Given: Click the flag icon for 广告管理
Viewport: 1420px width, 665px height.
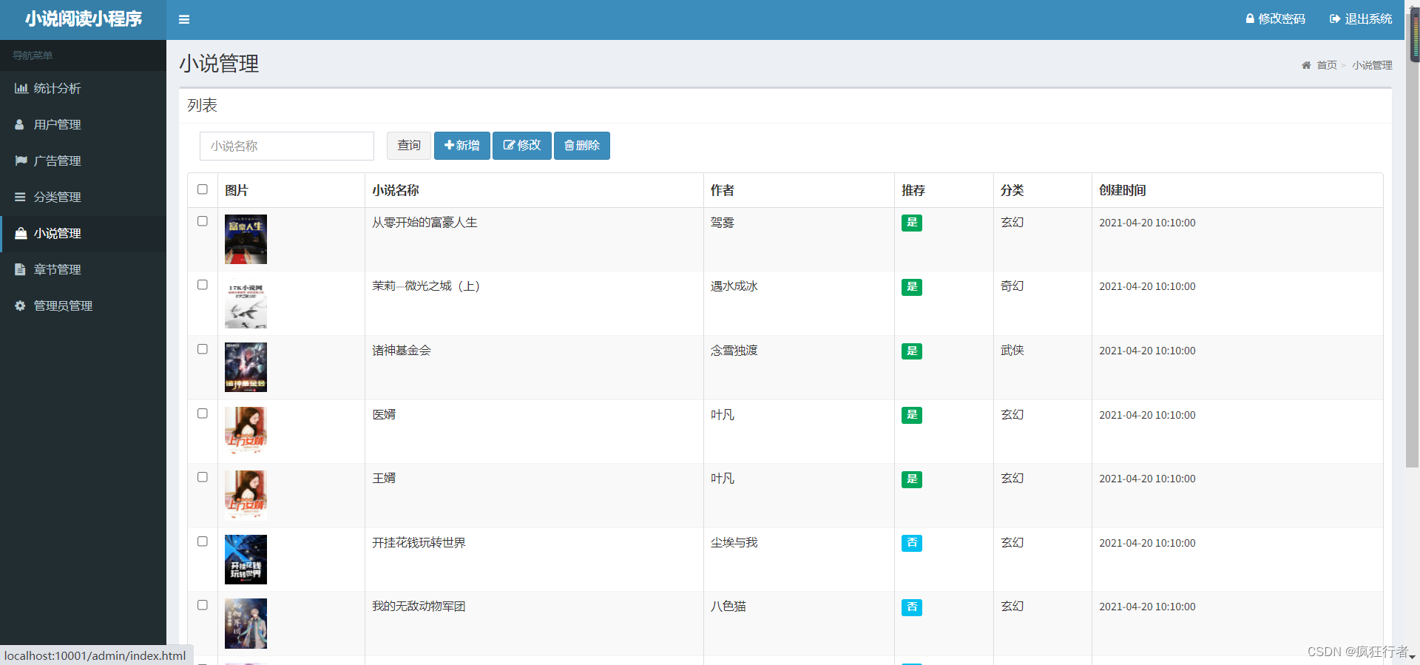Looking at the screenshot, I should click(x=21, y=161).
